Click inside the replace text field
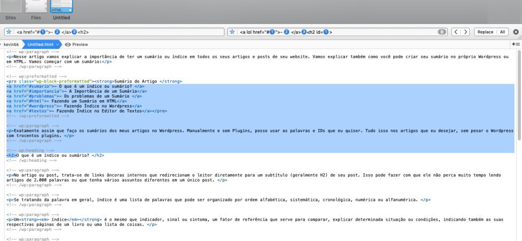 337,32
